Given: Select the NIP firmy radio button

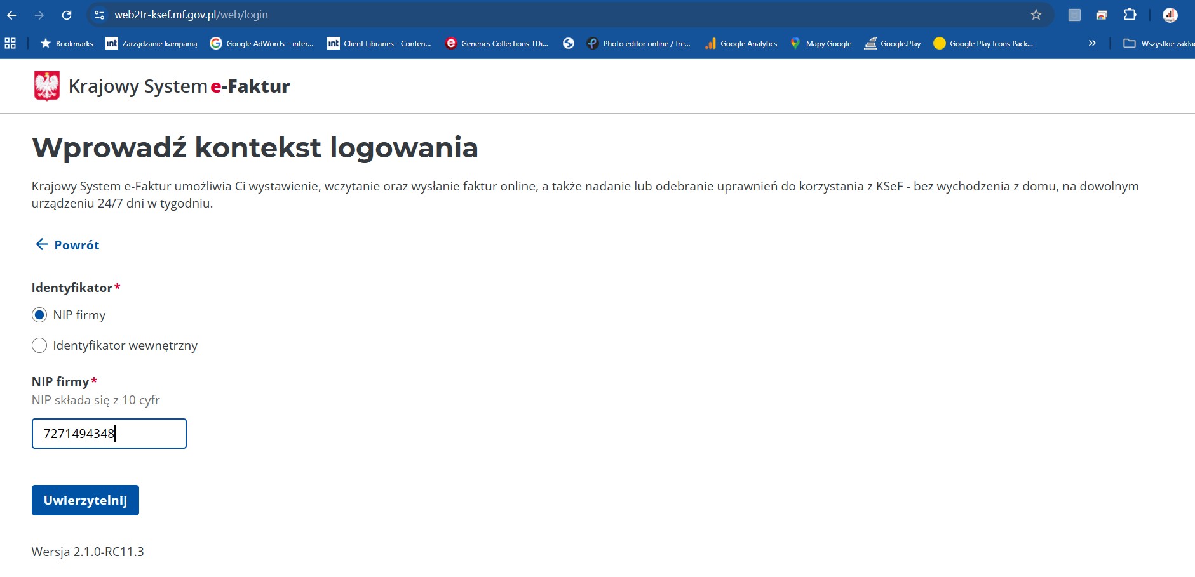Looking at the screenshot, I should 39,315.
